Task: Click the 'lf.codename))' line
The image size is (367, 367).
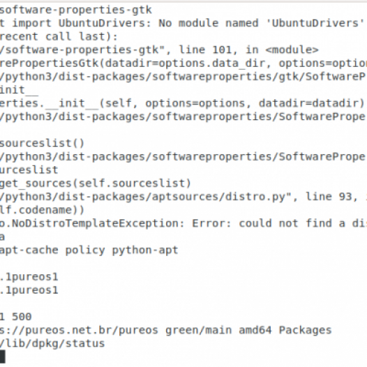Action: [42, 210]
